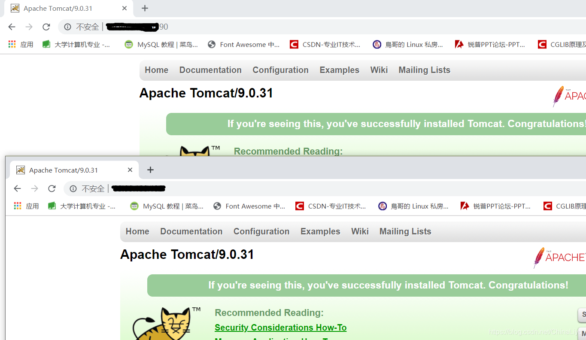The width and height of the screenshot is (586, 340).
Task: Click the site info icon in the lower window
Action: pyautogui.click(x=73, y=188)
